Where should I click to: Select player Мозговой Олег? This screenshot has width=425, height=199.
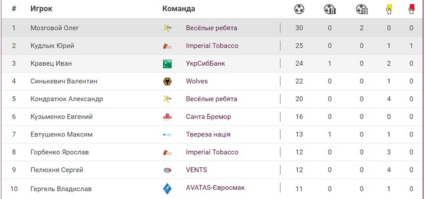pos(55,28)
